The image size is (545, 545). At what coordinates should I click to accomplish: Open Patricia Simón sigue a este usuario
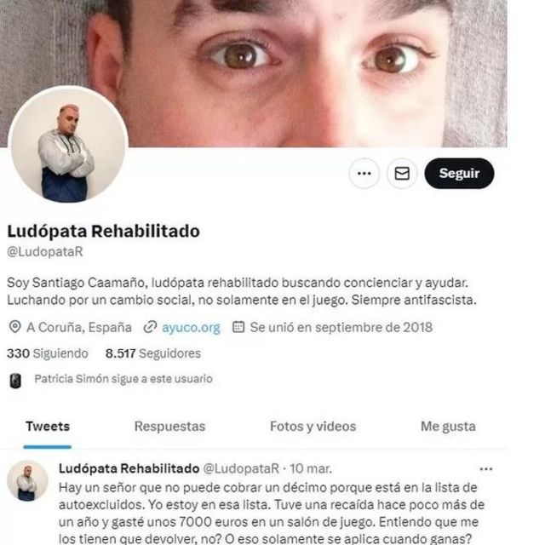pyautogui.click(x=123, y=379)
